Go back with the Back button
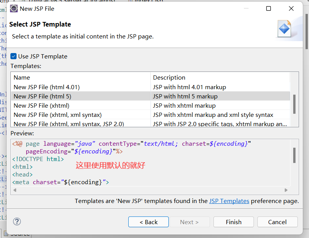This screenshot has height=238, width=309. click(x=148, y=222)
